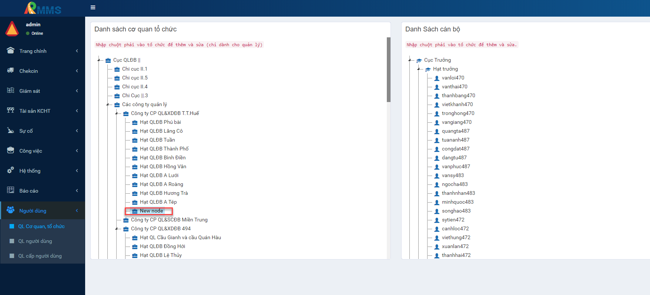Collapse the Cục QLĐB tree root
The height and width of the screenshot is (295, 650).
click(x=99, y=60)
